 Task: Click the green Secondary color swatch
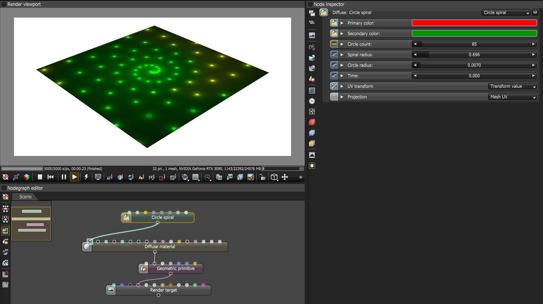point(474,34)
